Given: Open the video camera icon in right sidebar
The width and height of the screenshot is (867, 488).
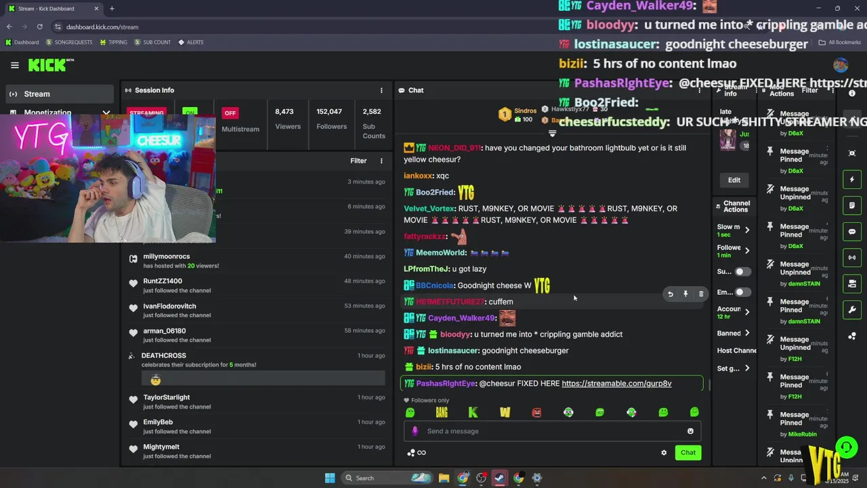Looking at the screenshot, I should (852, 283).
